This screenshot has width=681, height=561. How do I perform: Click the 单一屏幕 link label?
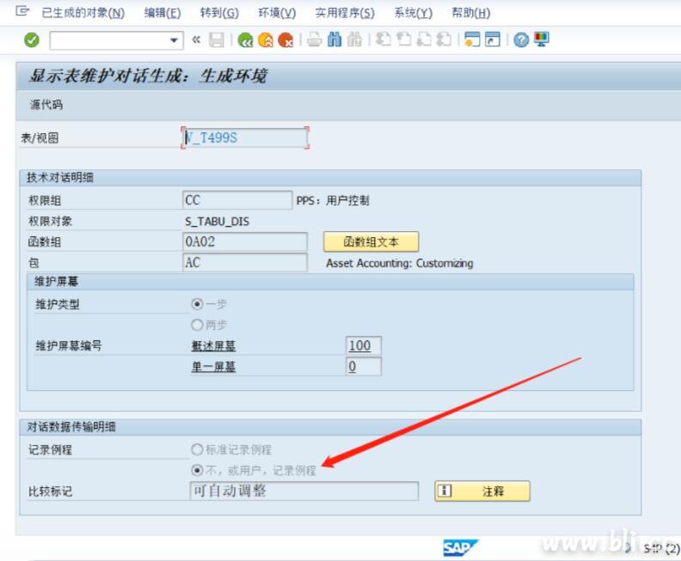tap(213, 367)
